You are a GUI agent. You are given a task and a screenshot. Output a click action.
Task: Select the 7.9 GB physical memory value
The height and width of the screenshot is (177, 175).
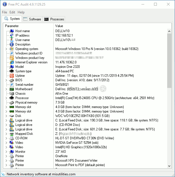(x=60, y=102)
